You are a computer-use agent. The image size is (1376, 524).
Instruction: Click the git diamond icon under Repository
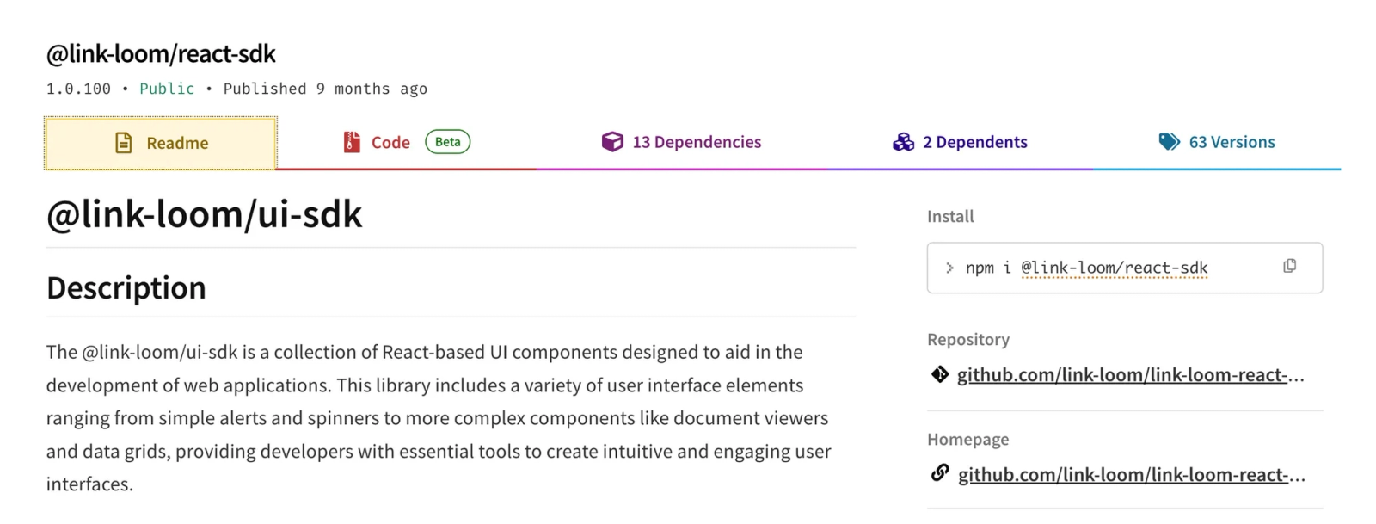click(x=940, y=374)
